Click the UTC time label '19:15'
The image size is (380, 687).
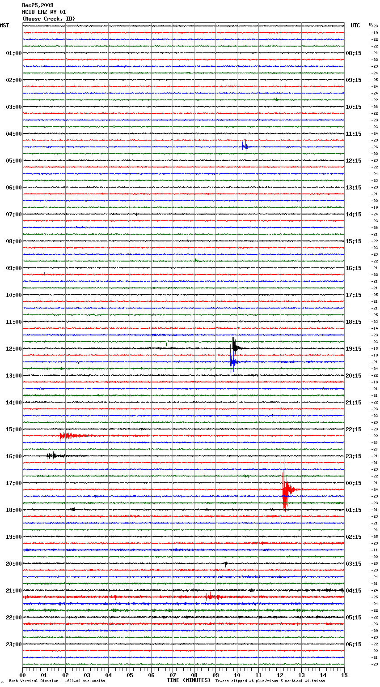(354, 349)
